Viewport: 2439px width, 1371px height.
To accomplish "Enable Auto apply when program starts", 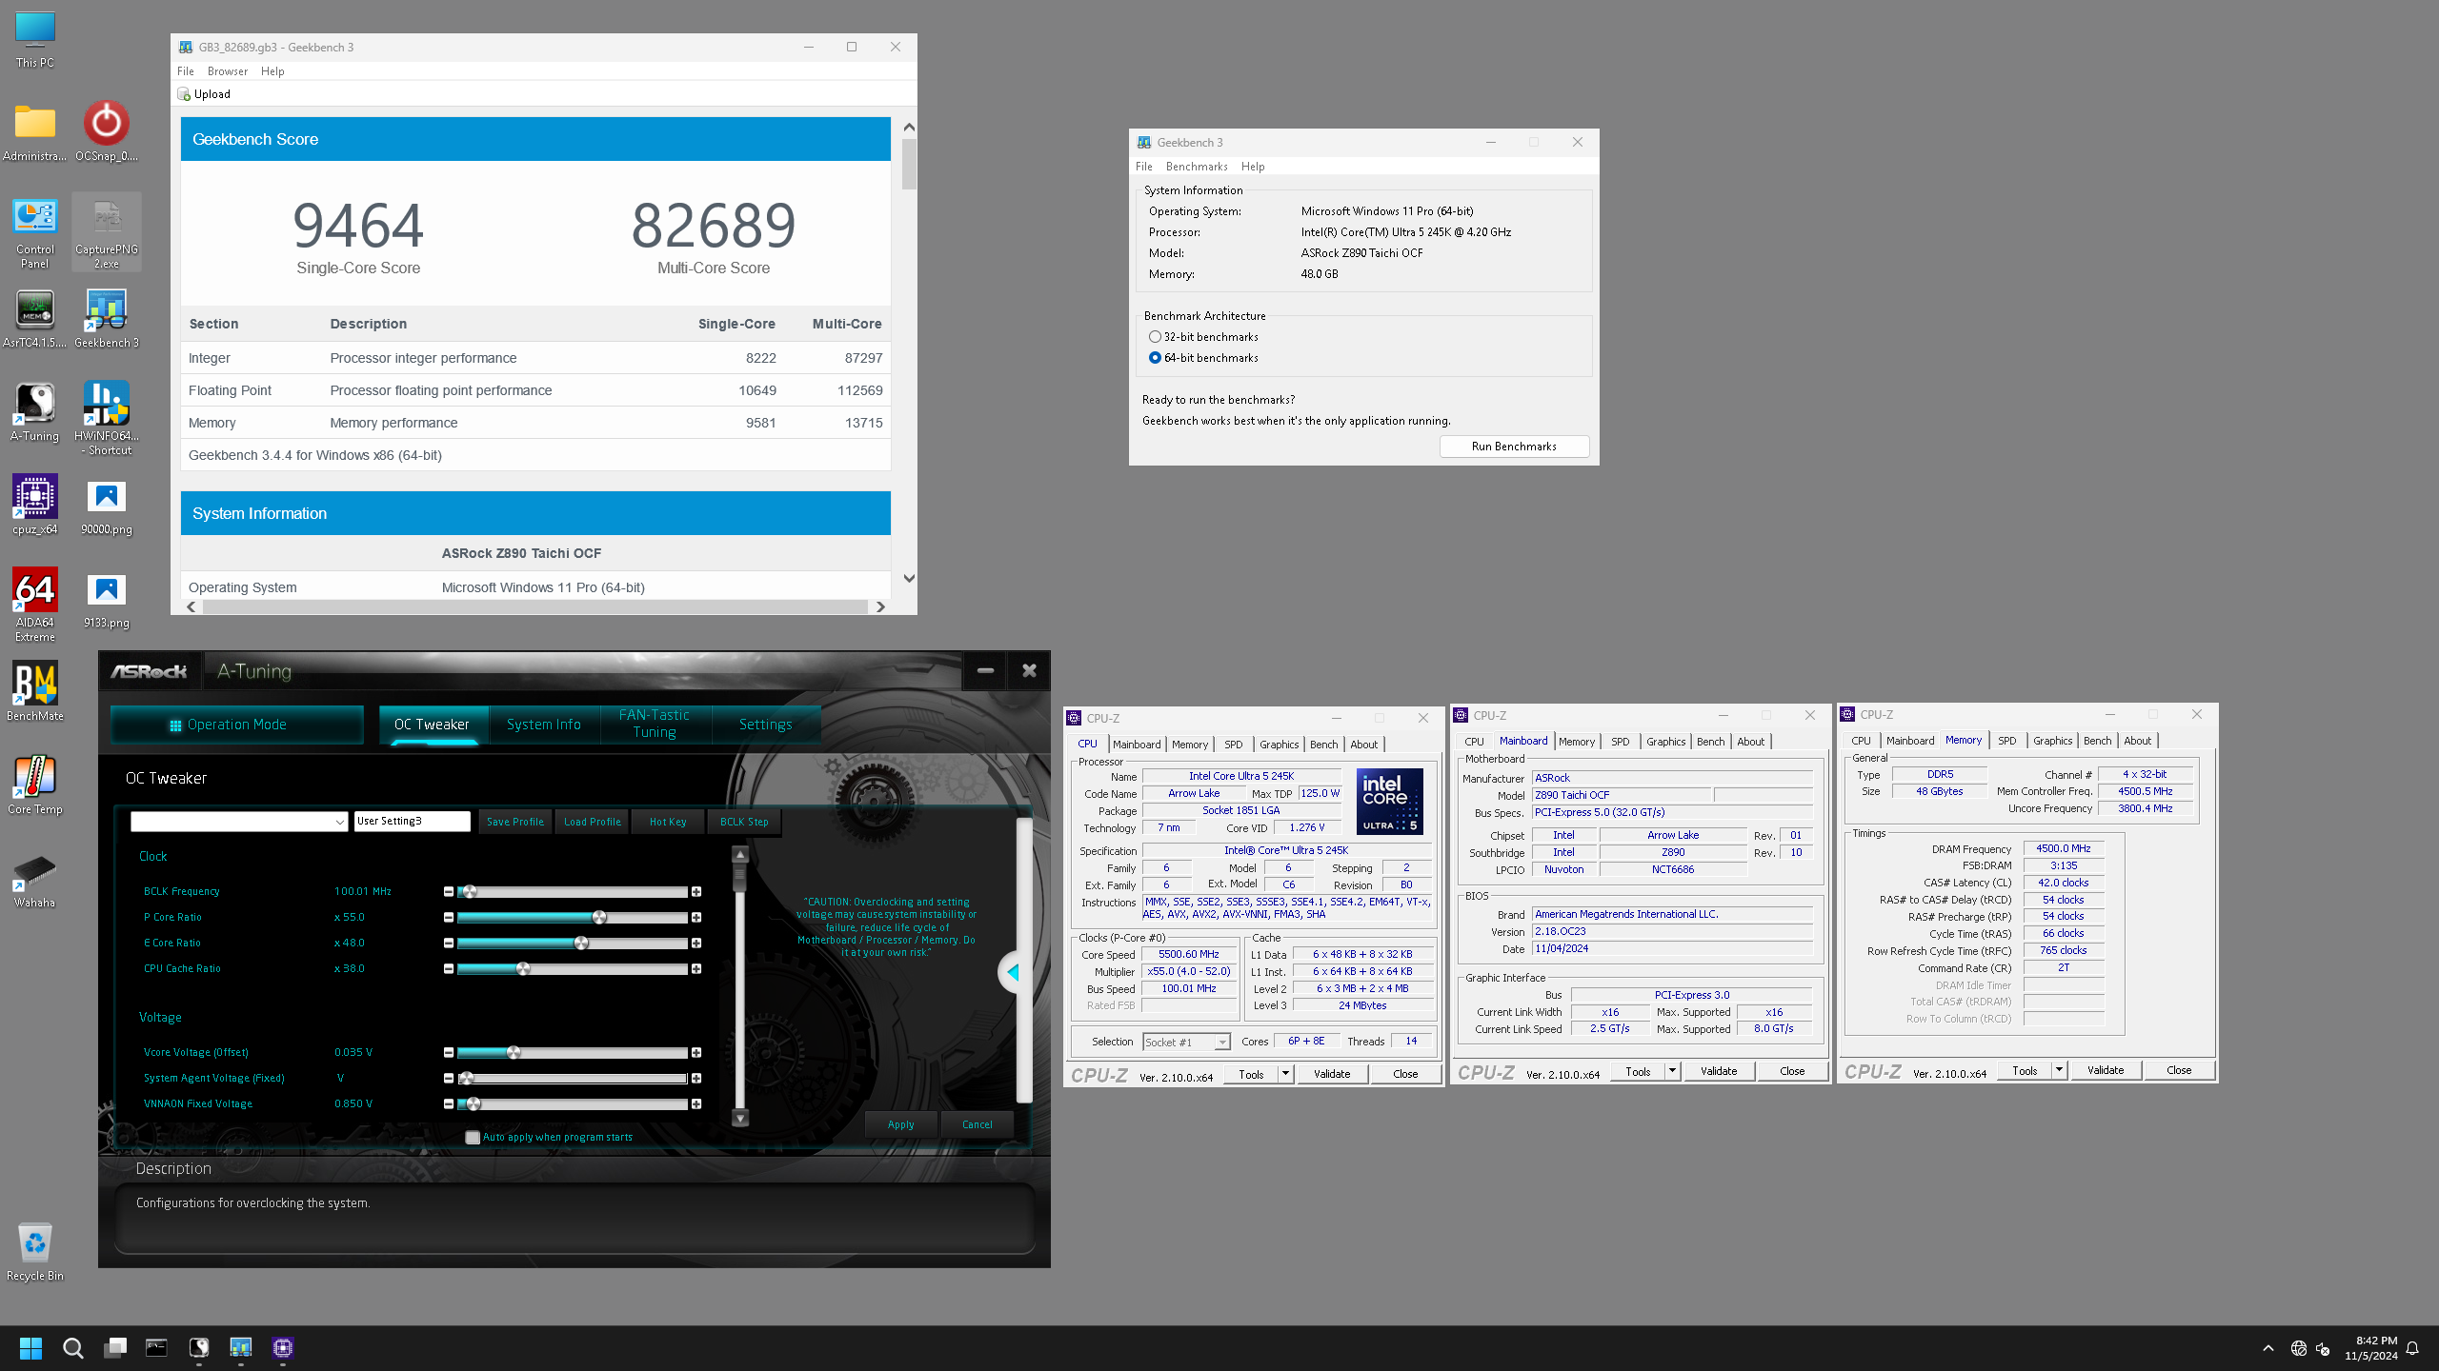I will click(473, 1137).
